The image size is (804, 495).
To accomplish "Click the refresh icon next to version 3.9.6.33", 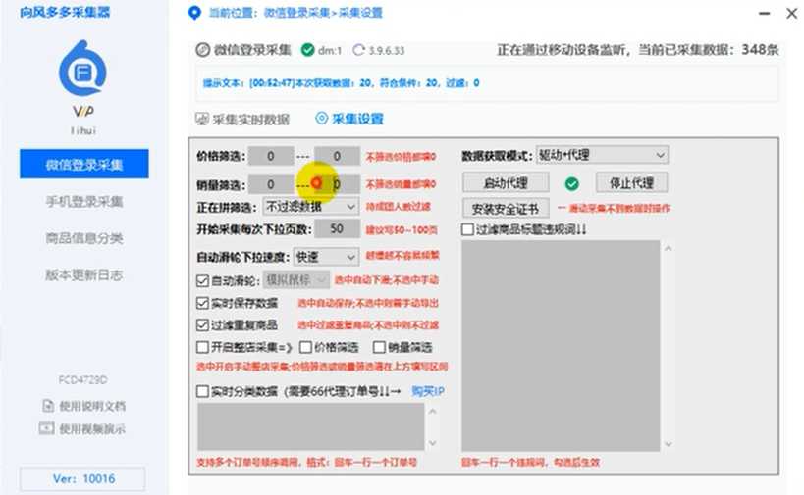I will [x=359, y=50].
